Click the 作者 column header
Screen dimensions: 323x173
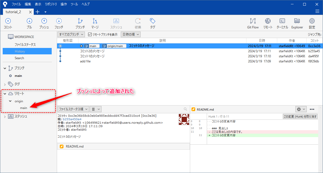(292, 40)
